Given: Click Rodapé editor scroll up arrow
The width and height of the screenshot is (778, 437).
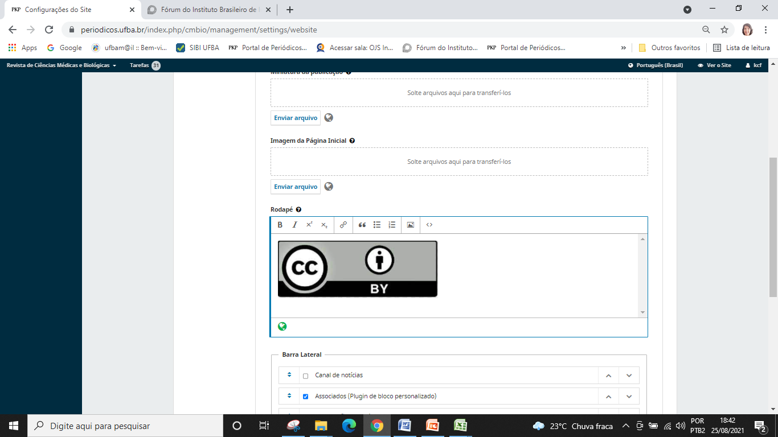Looking at the screenshot, I should pos(643,239).
